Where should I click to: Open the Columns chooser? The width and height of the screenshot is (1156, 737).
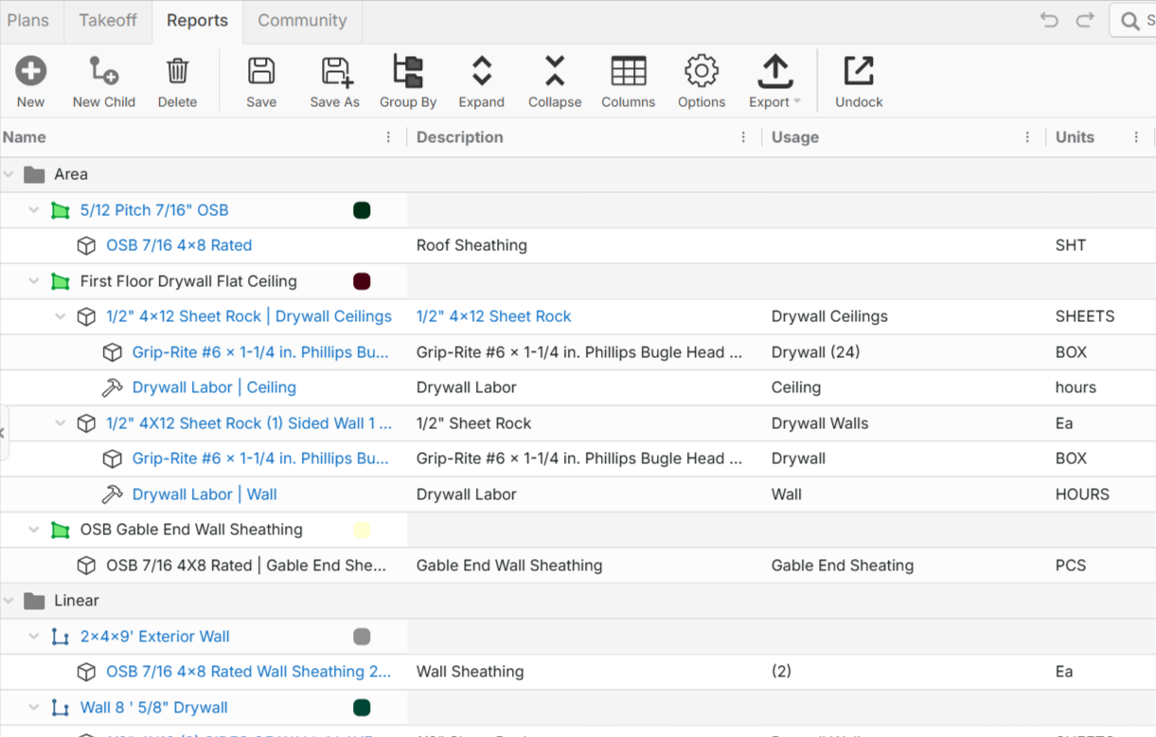[629, 71]
